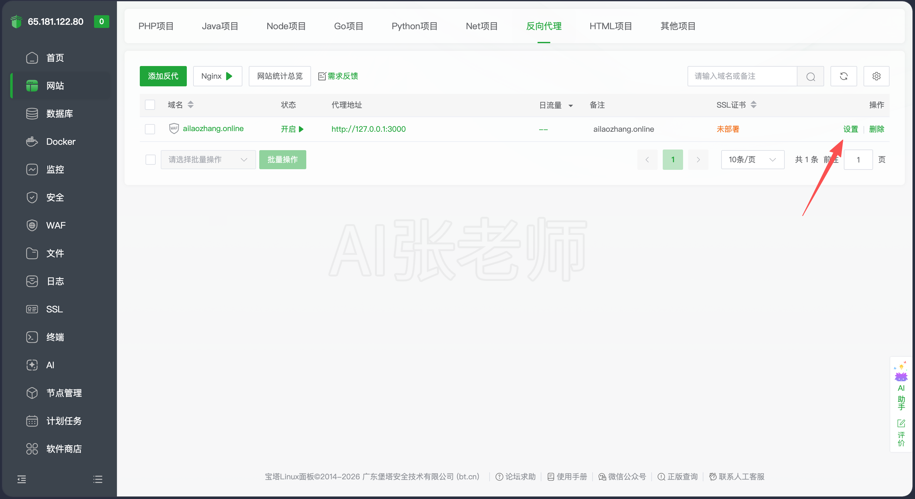
Task: Go to the next page arrow
Action: [x=698, y=160]
